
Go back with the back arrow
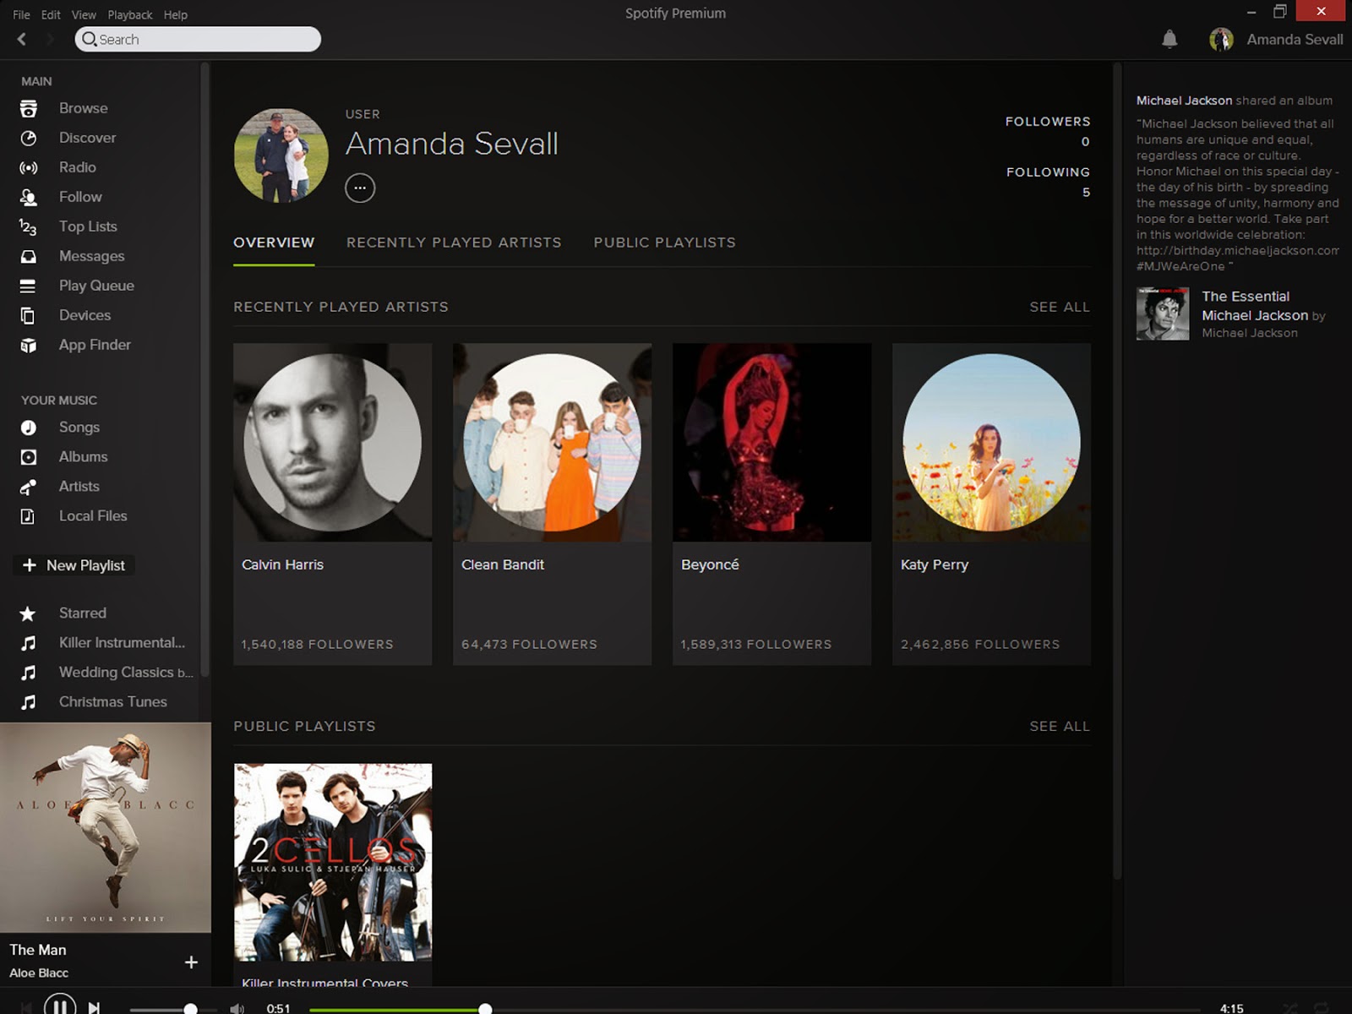coord(22,39)
